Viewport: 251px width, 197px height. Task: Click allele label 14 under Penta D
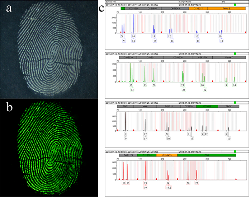click(x=235, y=85)
